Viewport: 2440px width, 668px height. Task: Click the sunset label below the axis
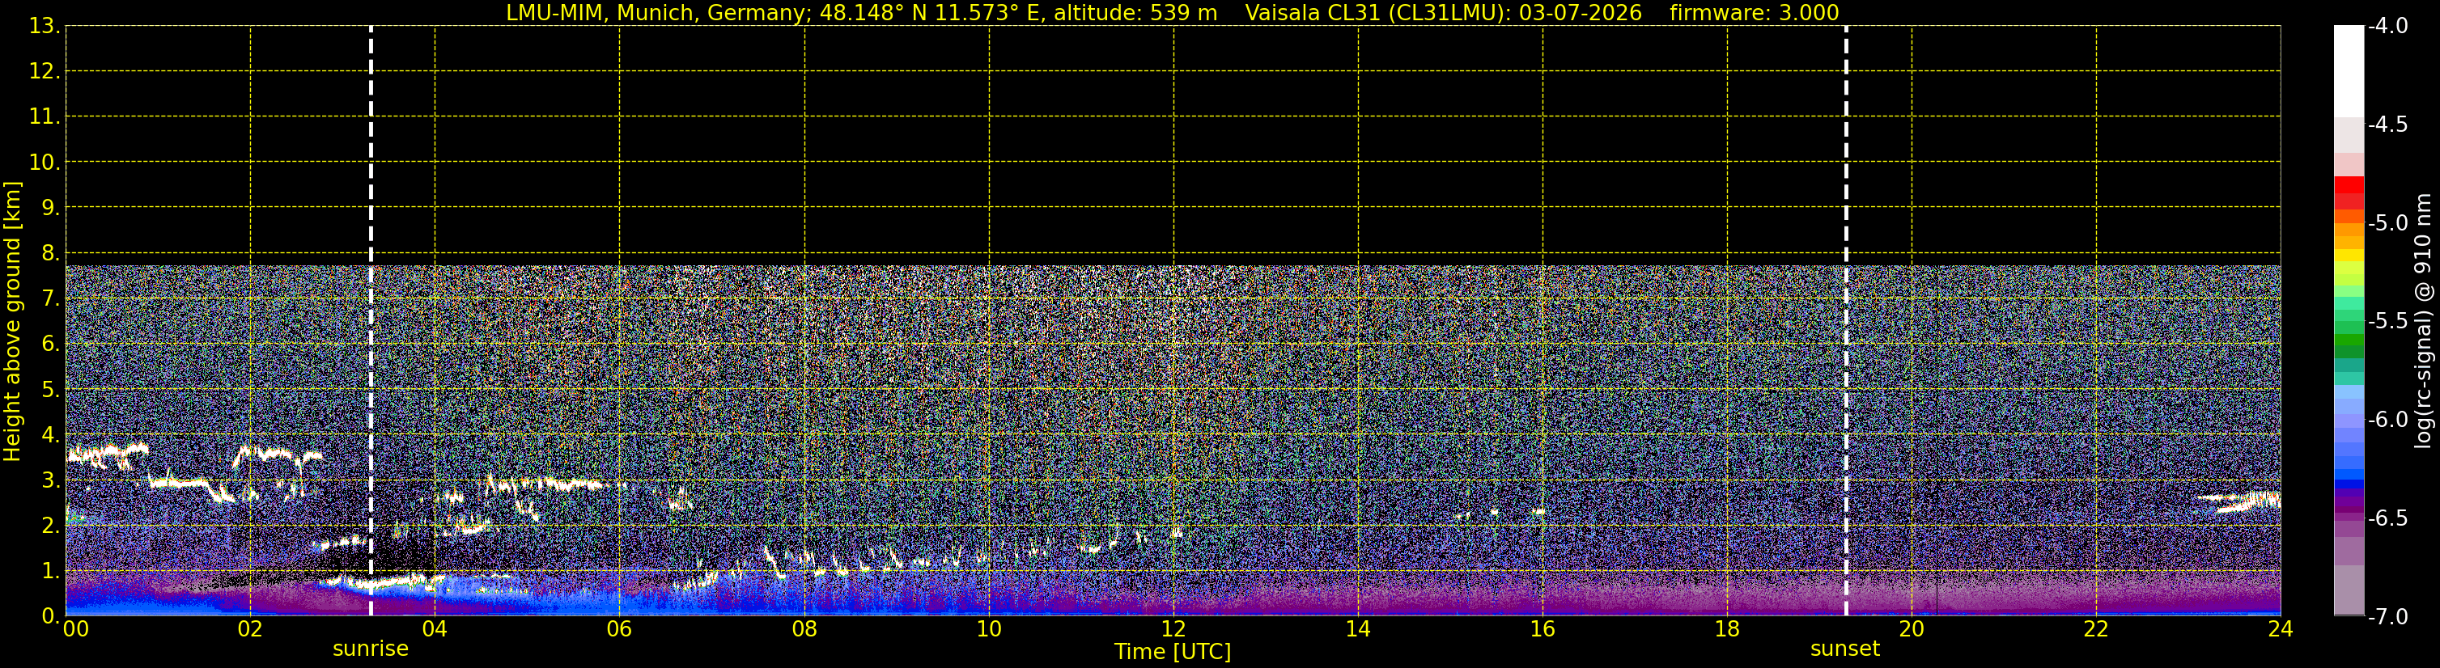(x=1845, y=649)
